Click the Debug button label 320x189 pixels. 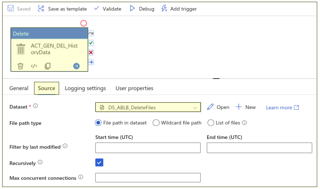(x=146, y=9)
